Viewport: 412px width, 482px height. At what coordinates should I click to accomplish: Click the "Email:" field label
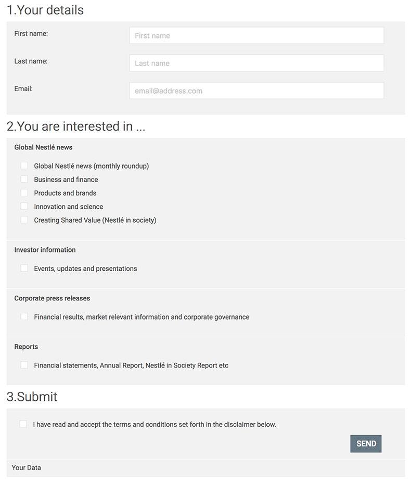pyautogui.click(x=23, y=89)
